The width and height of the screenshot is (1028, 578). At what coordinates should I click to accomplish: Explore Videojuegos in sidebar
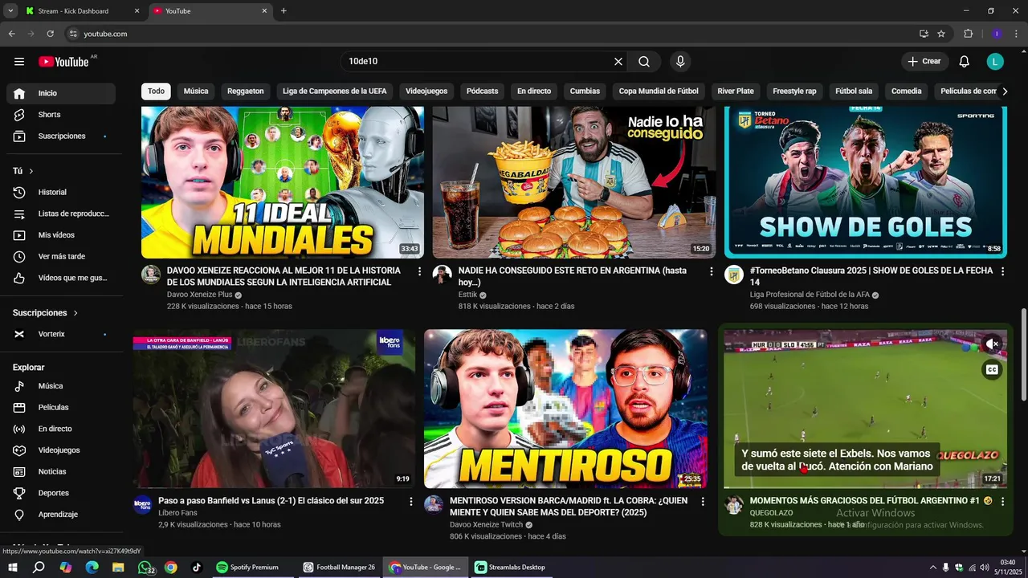[x=61, y=450]
